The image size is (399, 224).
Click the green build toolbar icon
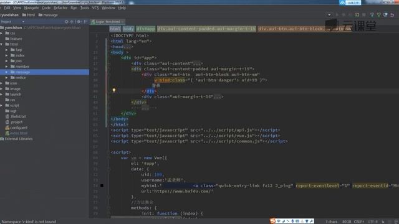[x=357, y=15]
